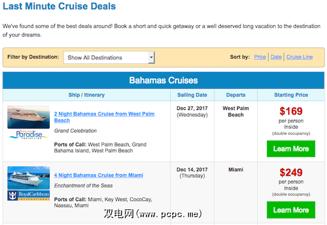Click the Bahamas Cruises section banner

(x=163, y=80)
